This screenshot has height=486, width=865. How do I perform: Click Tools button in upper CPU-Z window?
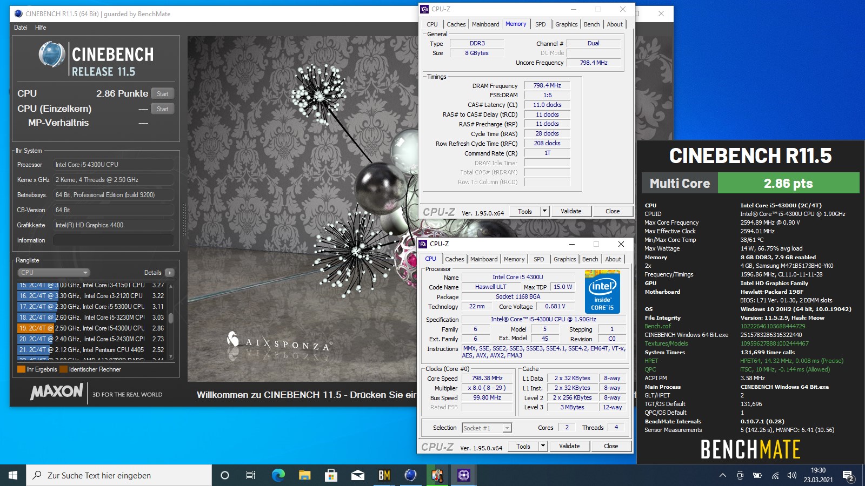click(x=524, y=212)
